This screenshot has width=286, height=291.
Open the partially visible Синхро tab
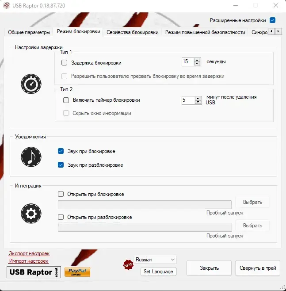[x=259, y=32]
